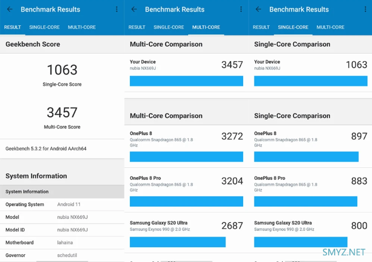The image size is (372, 262).
Task: Tap Operating System Android 11 row
Action: (x=62, y=204)
